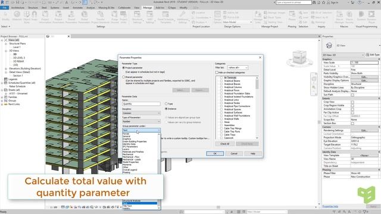Choose Identity Data in group list
381x214 pixels.
pos(129,144)
